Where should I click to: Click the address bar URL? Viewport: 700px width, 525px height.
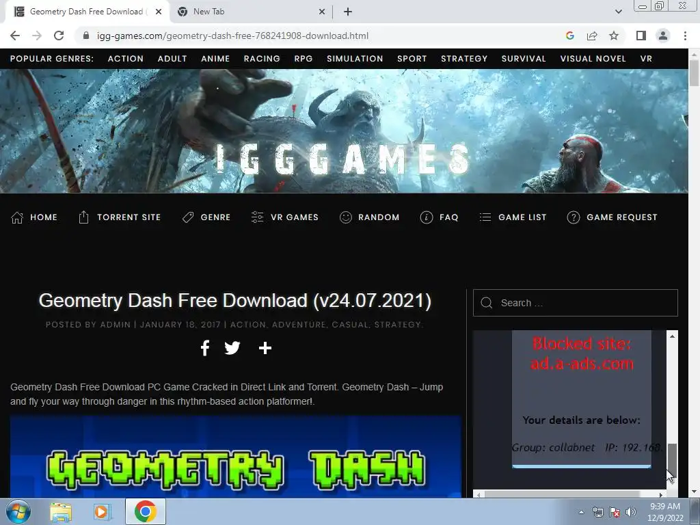click(232, 36)
